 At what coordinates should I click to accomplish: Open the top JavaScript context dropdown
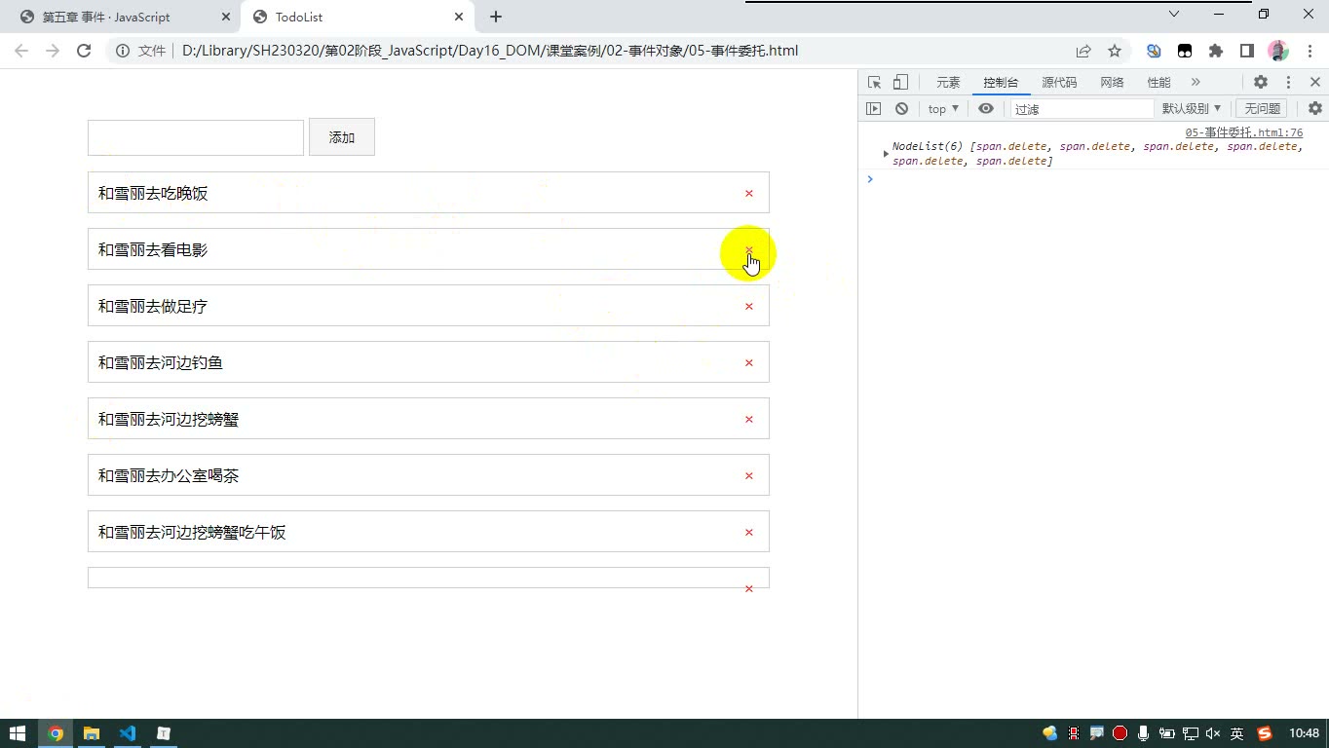pyautogui.click(x=943, y=109)
